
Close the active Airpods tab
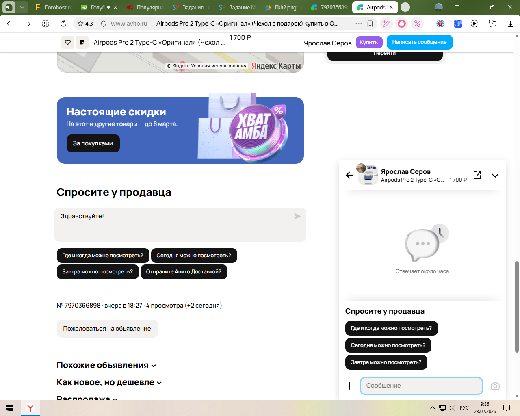tap(391, 7)
